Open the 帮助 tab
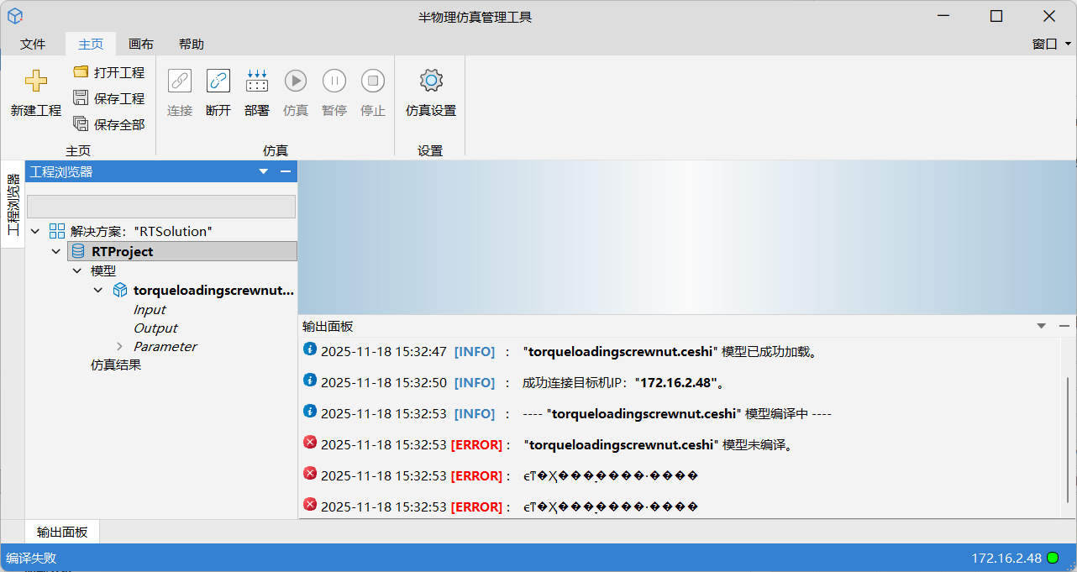Viewport: 1077px width, 572px height. pos(192,45)
